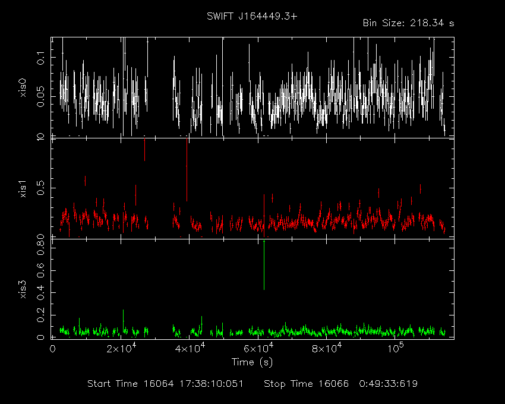
Task: Click the 4×10^4 tick label on time axis
Action: [x=190, y=348]
